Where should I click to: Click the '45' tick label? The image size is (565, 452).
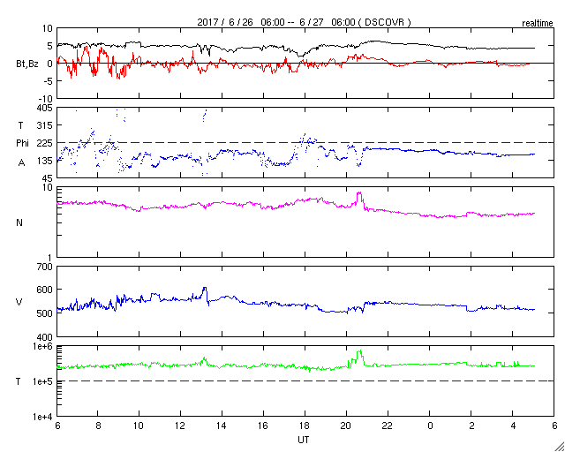coord(48,178)
